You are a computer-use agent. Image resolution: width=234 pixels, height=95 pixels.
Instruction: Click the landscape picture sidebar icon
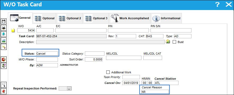[4, 40]
